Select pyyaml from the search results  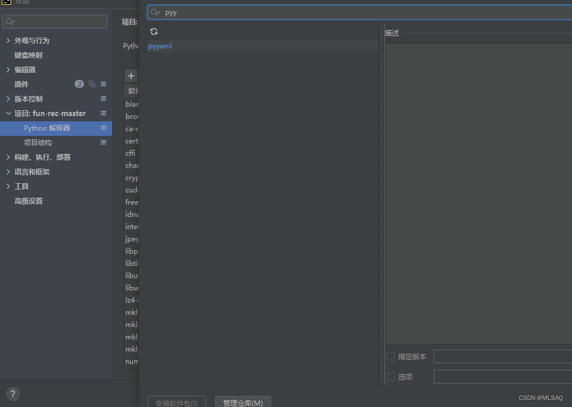160,45
